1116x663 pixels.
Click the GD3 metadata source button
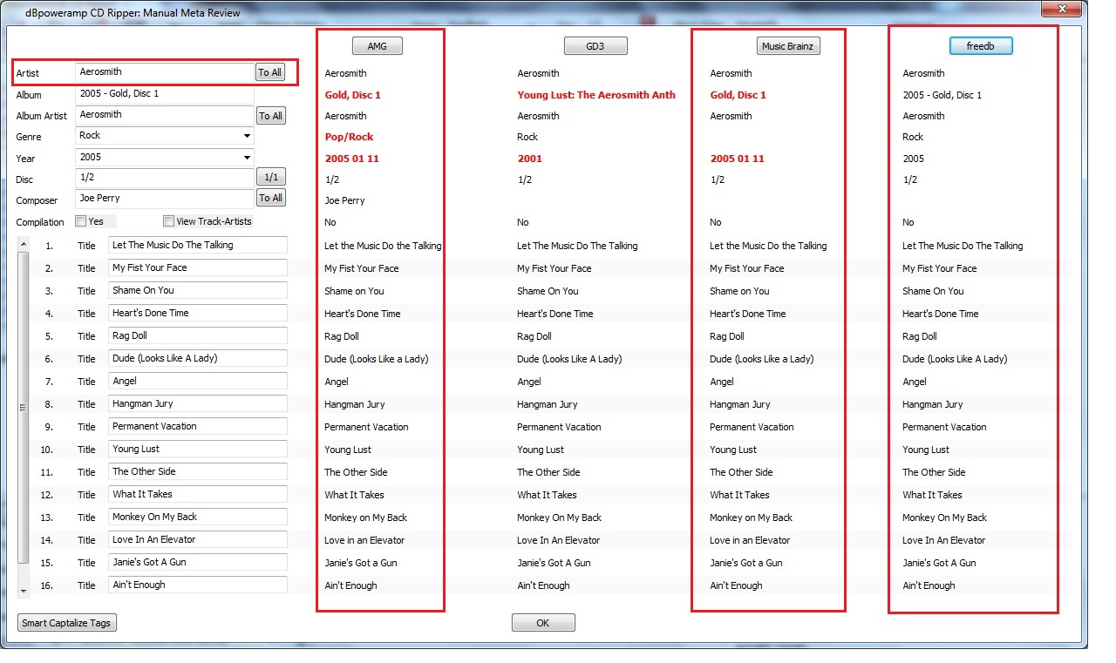click(595, 46)
